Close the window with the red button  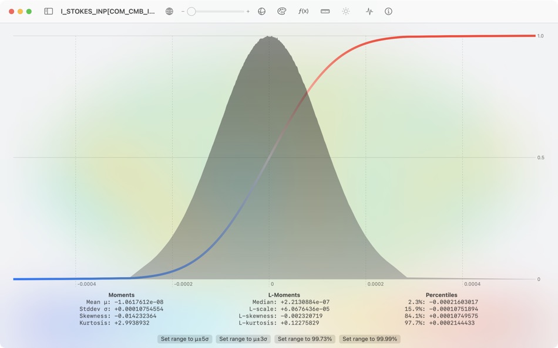click(11, 11)
